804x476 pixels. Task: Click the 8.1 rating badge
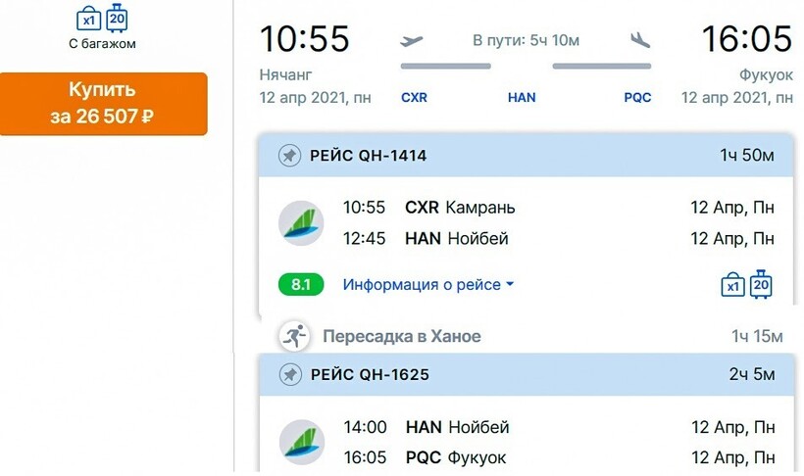pyautogui.click(x=301, y=285)
